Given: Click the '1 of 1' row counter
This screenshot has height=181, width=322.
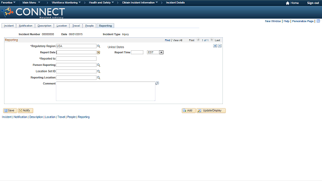Looking at the screenshot, I should 205,40.
